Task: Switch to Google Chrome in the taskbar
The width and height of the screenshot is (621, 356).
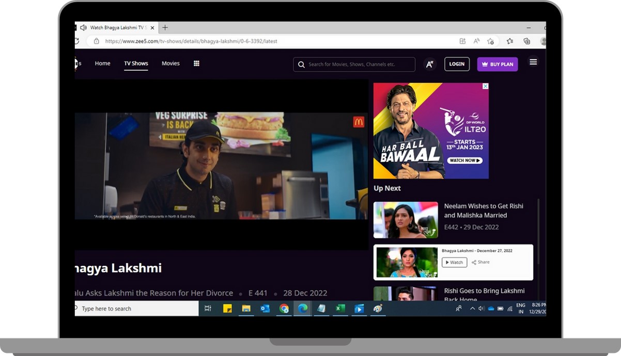Action: coord(284,309)
